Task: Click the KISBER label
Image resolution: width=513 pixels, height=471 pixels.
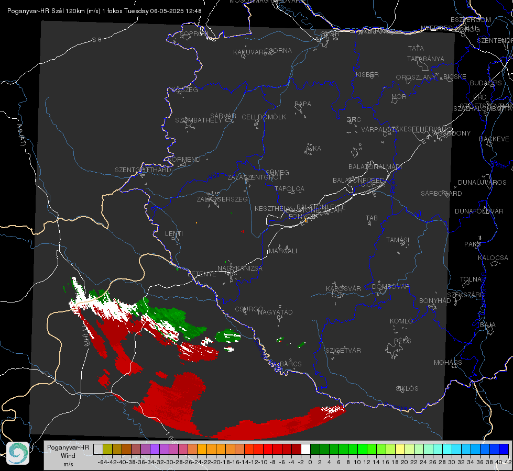Action: pyautogui.click(x=367, y=74)
